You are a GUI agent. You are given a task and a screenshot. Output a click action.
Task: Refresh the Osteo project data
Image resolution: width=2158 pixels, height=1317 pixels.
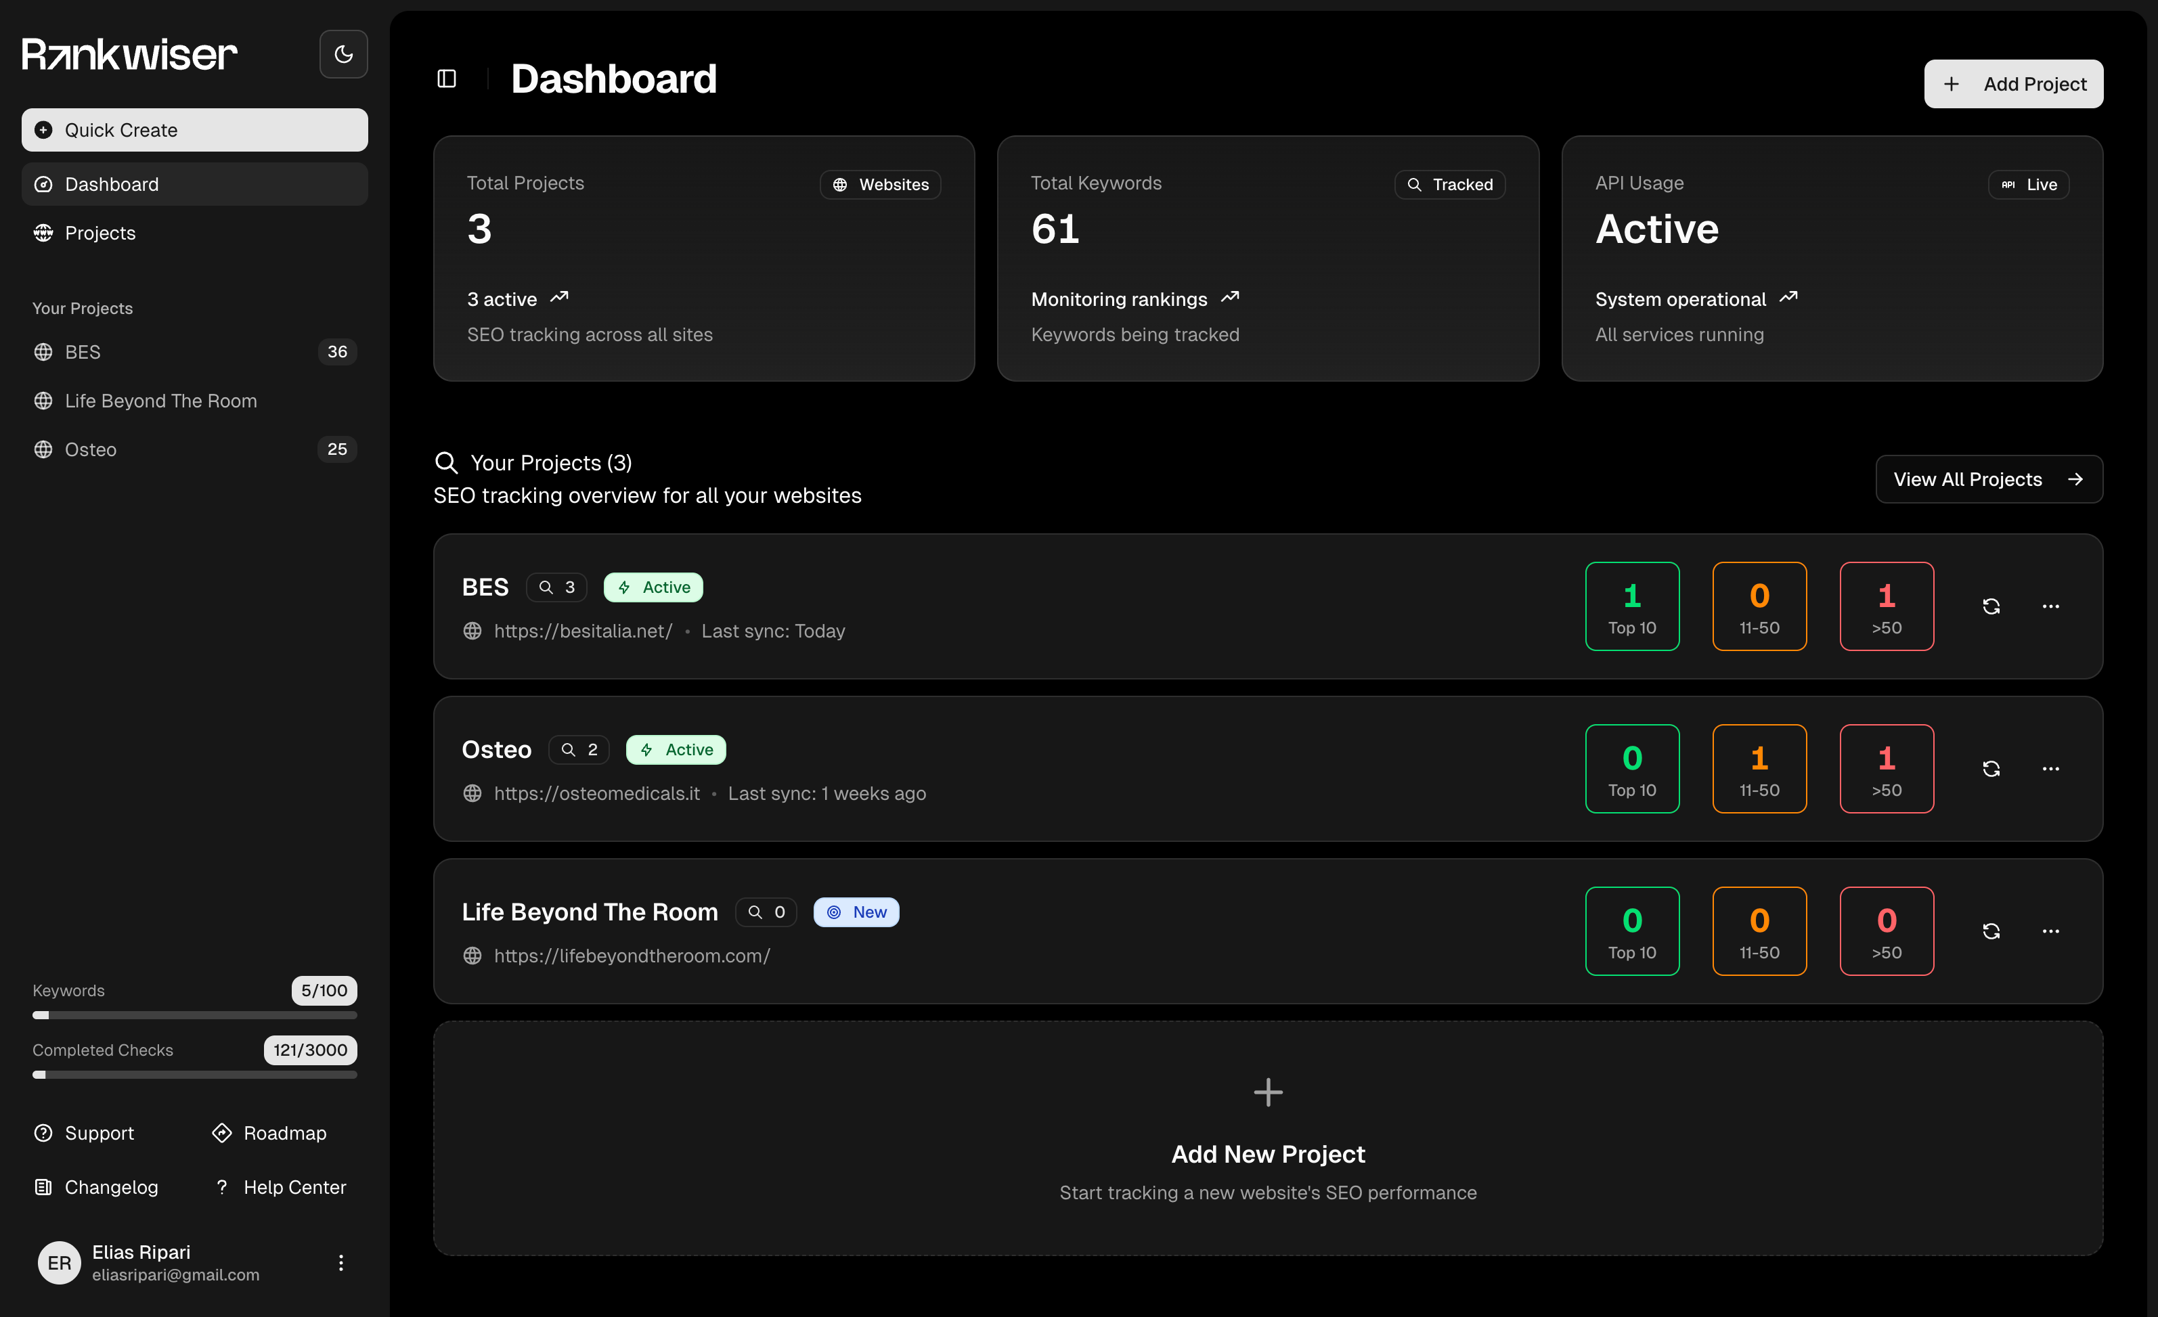1991,768
